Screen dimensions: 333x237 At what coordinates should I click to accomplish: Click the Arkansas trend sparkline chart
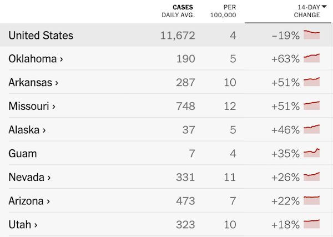point(312,82)
